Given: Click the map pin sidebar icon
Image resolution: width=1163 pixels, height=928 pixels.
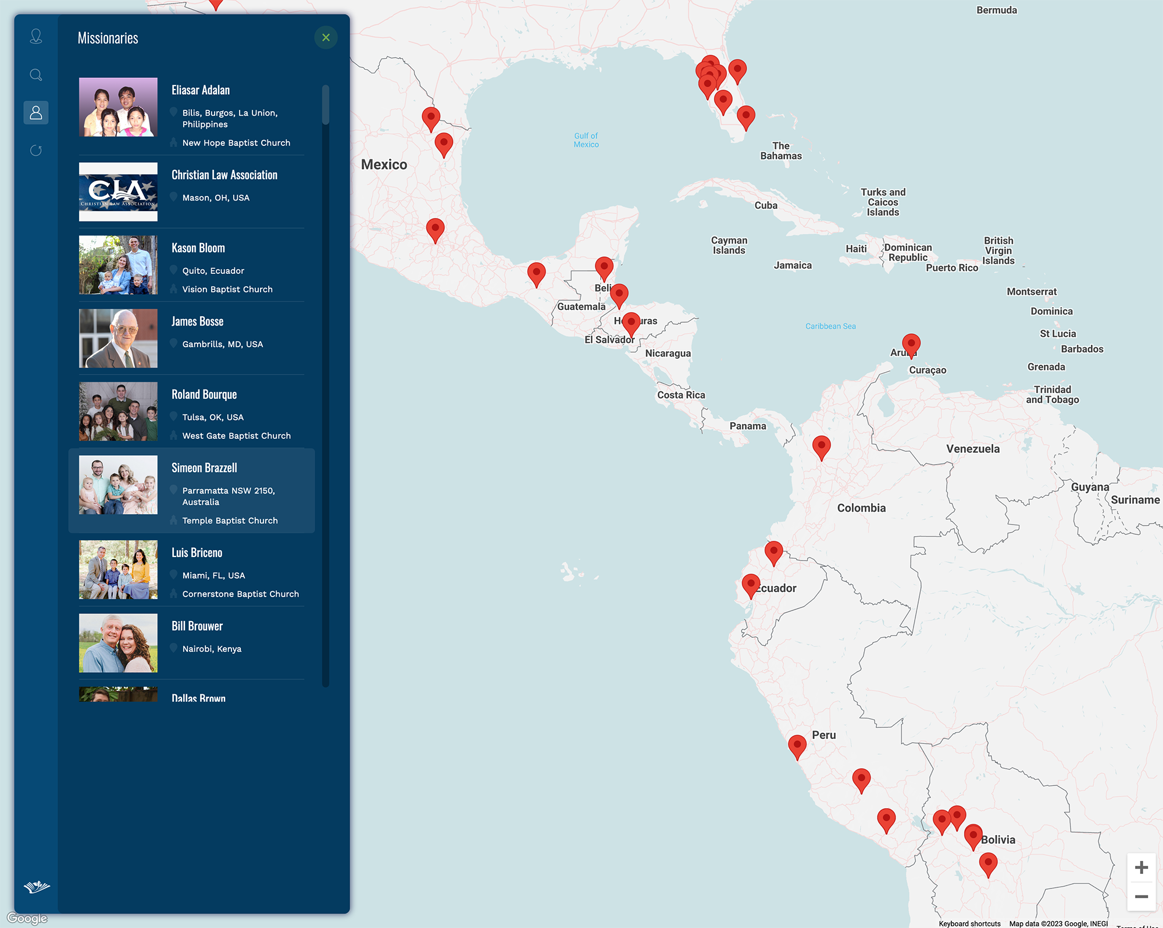Looking at the screenshot, I should pyautogui.click(x=36, y=37).
